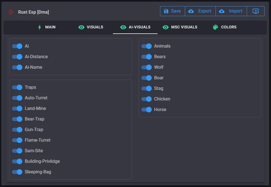271x187 pixels.
Task: Click the eye icon next to MSC Visuals
Action: pos(166,27)
